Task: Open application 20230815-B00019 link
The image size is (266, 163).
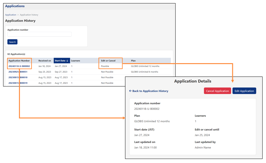Action: [18, 83]
